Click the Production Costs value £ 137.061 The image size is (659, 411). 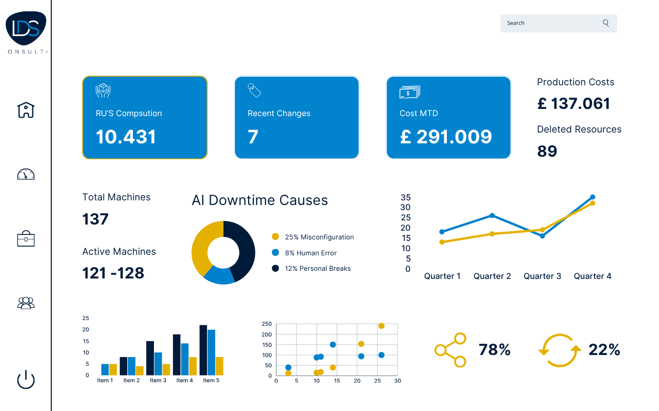573,104
